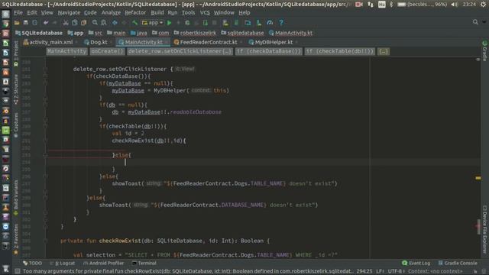The image size is (489, 275).
Task: Open the Refactor menu
Action: coord(135,13)
